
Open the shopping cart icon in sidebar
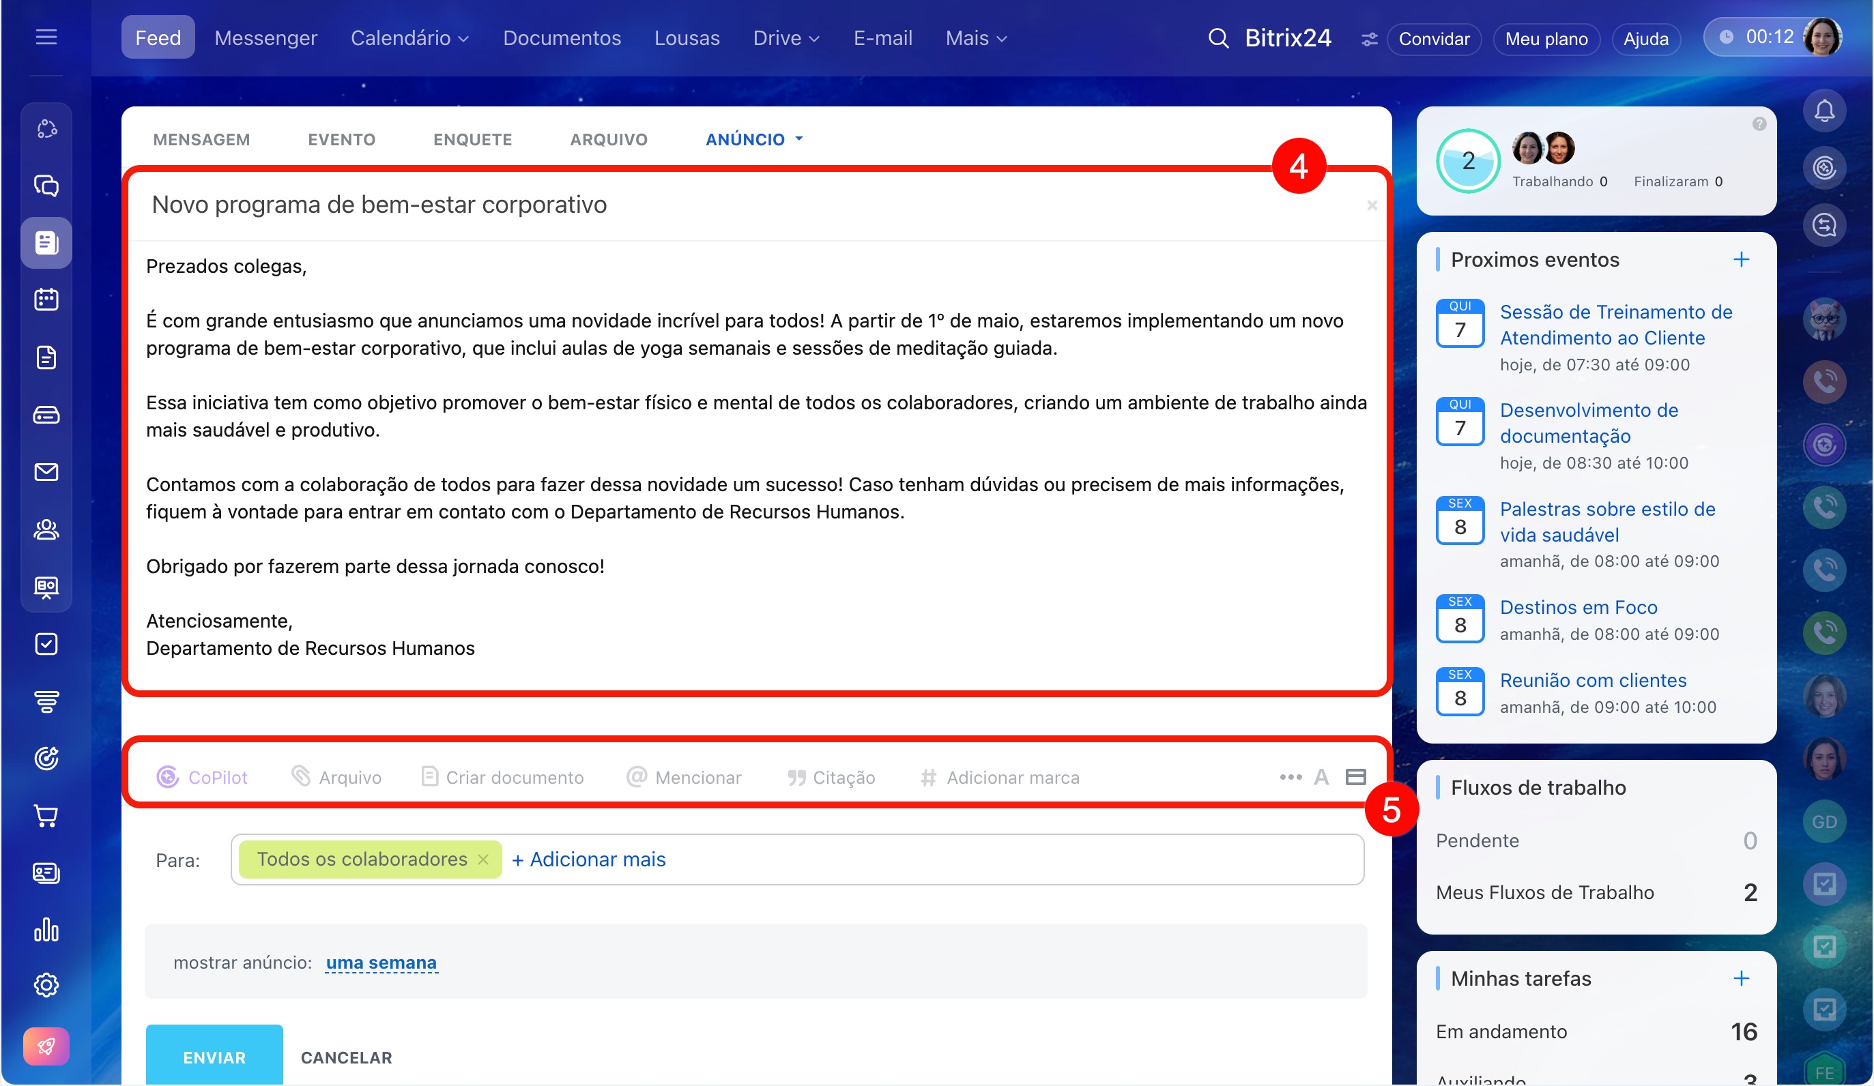tap(46, 815)
